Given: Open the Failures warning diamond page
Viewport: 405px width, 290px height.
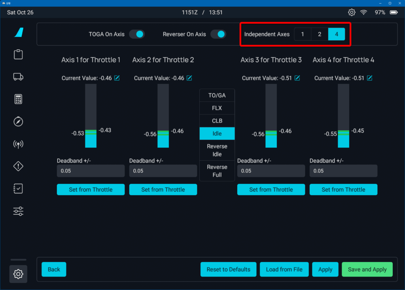Looking at the screenshot, I should [18, 167].
